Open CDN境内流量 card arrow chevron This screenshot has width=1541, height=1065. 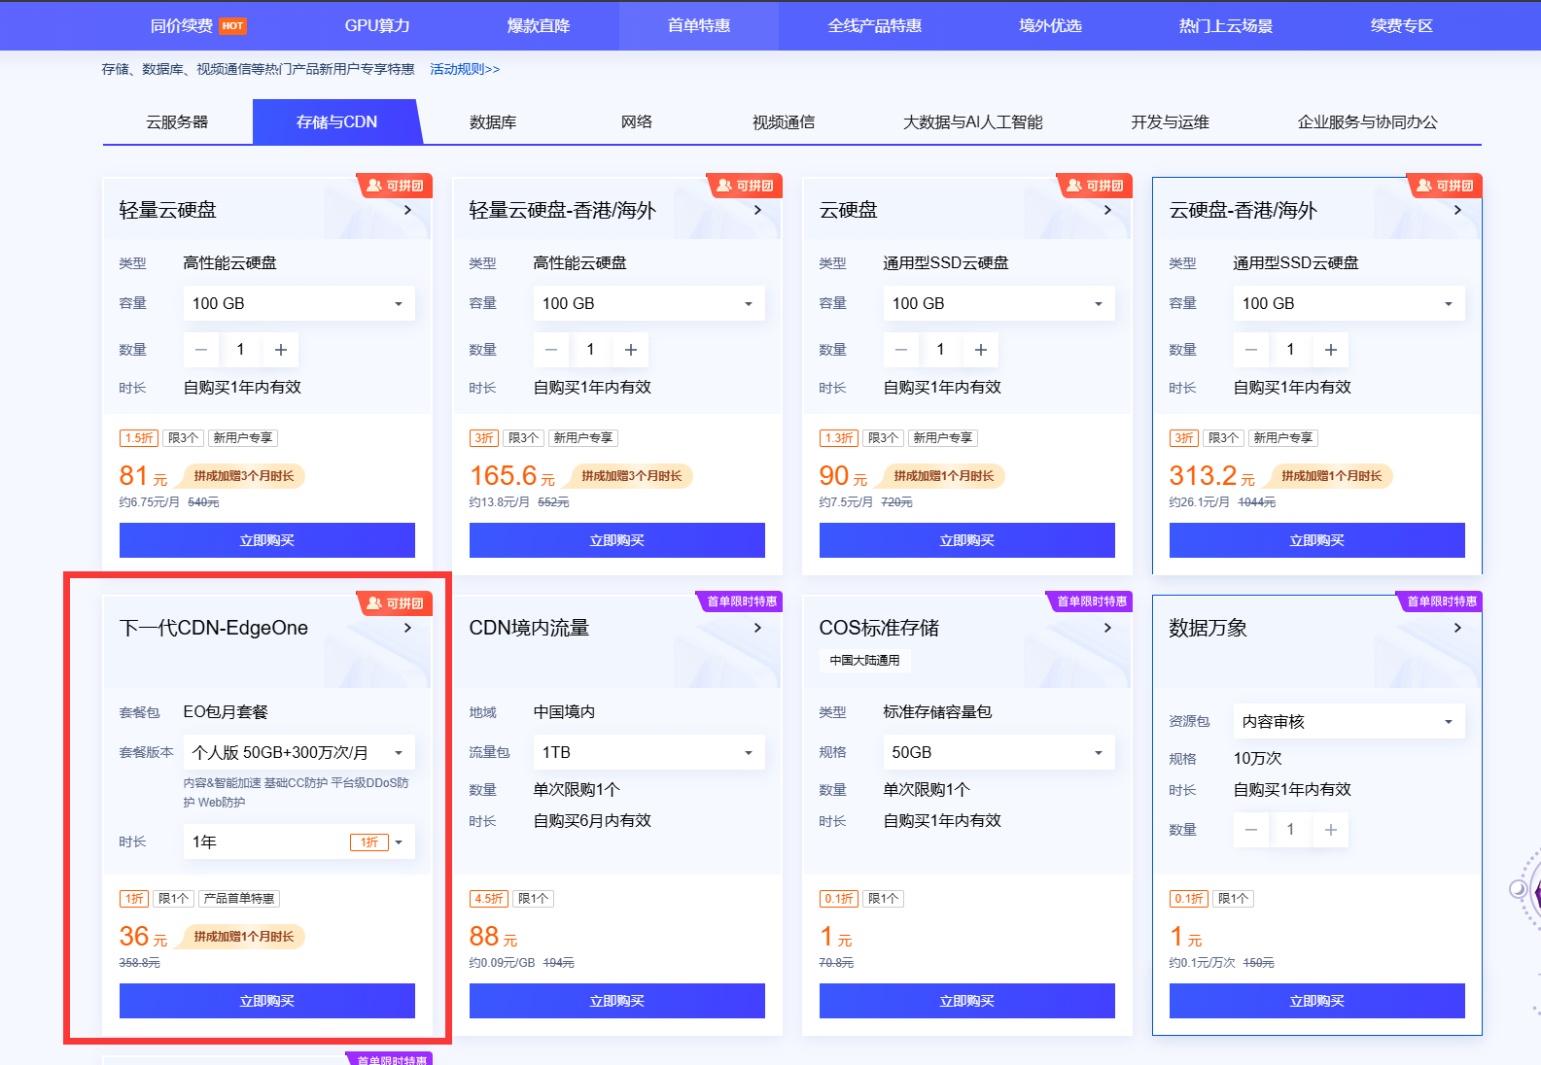(x=757, y=628)
